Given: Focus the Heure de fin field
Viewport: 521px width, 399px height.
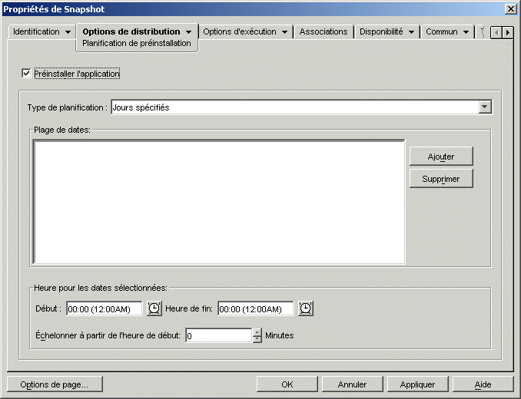Looking at the screenshot, I should tap(256, 308).
